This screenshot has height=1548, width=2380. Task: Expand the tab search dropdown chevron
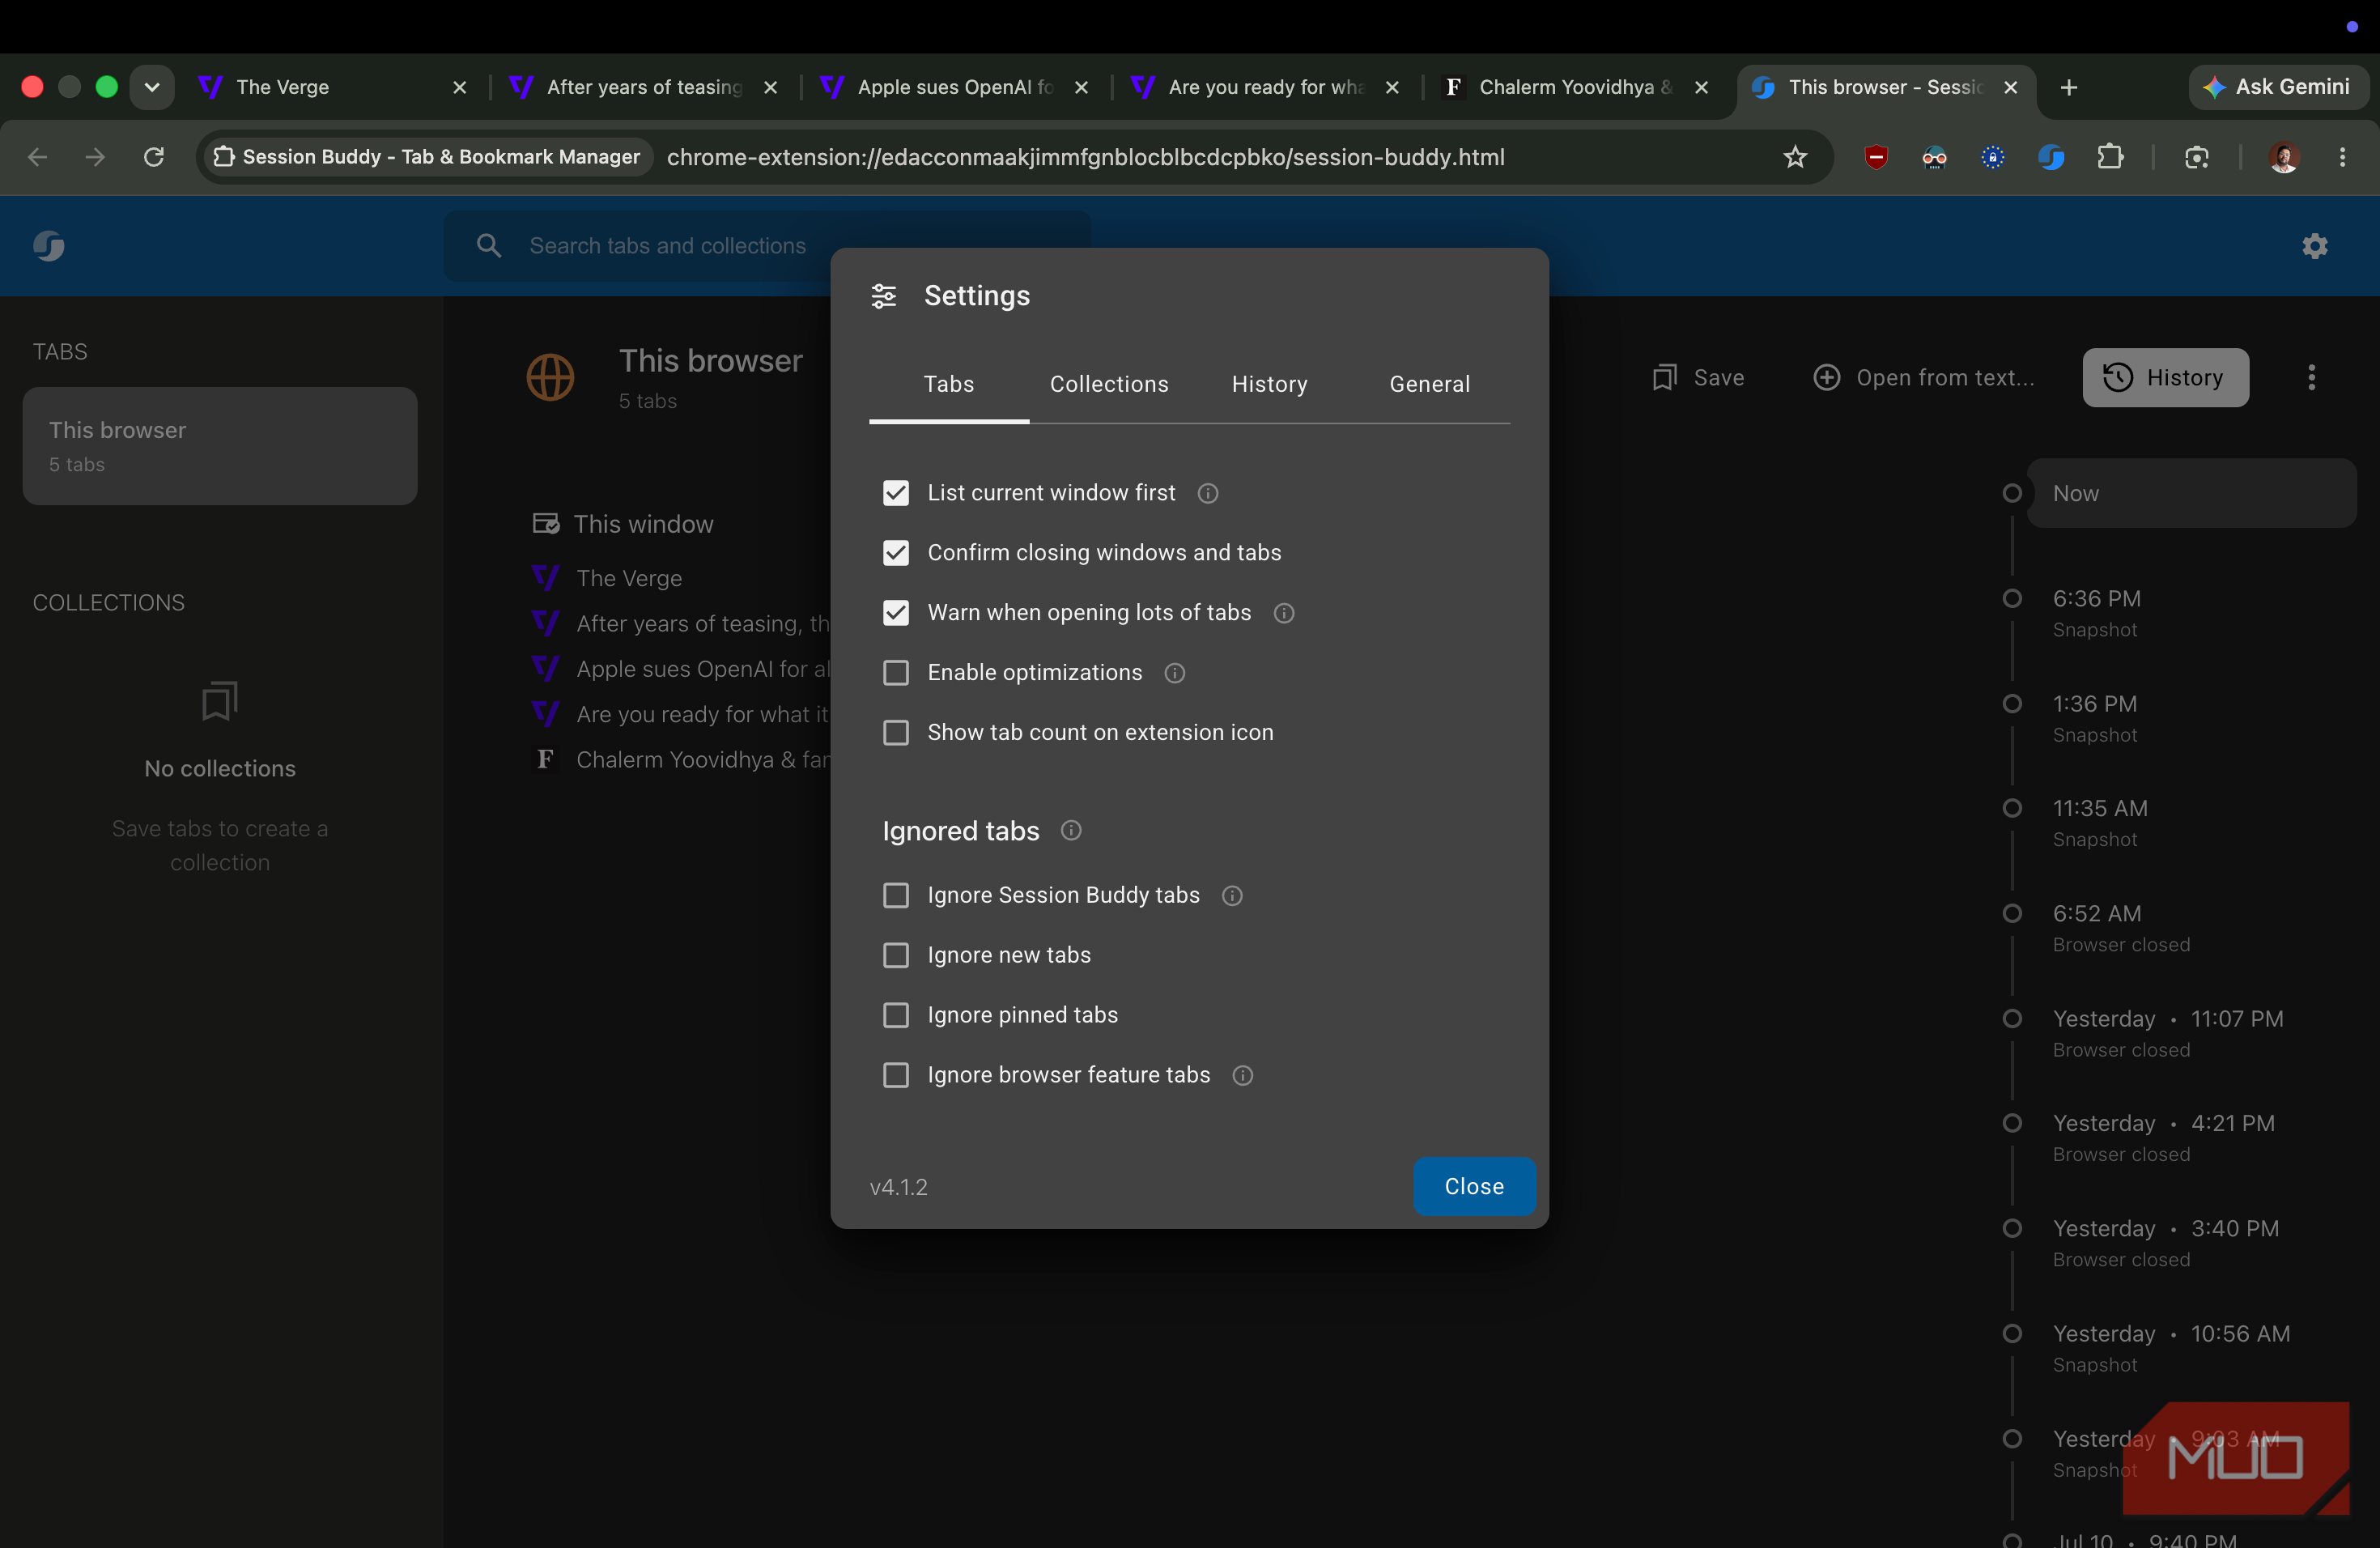point(152,87)
